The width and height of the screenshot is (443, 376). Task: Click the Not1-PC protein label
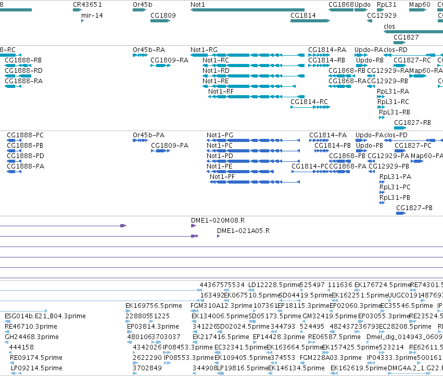(220, 146)
